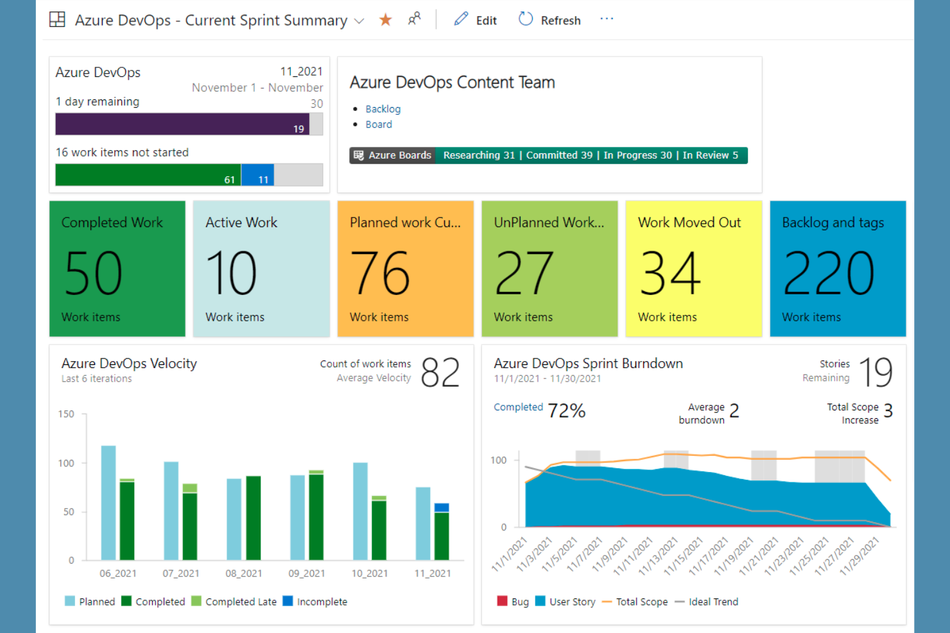This screenshot has width=950, height=633.
Task: Click the Completed Late legend swatch
Action: coord(196,601)
